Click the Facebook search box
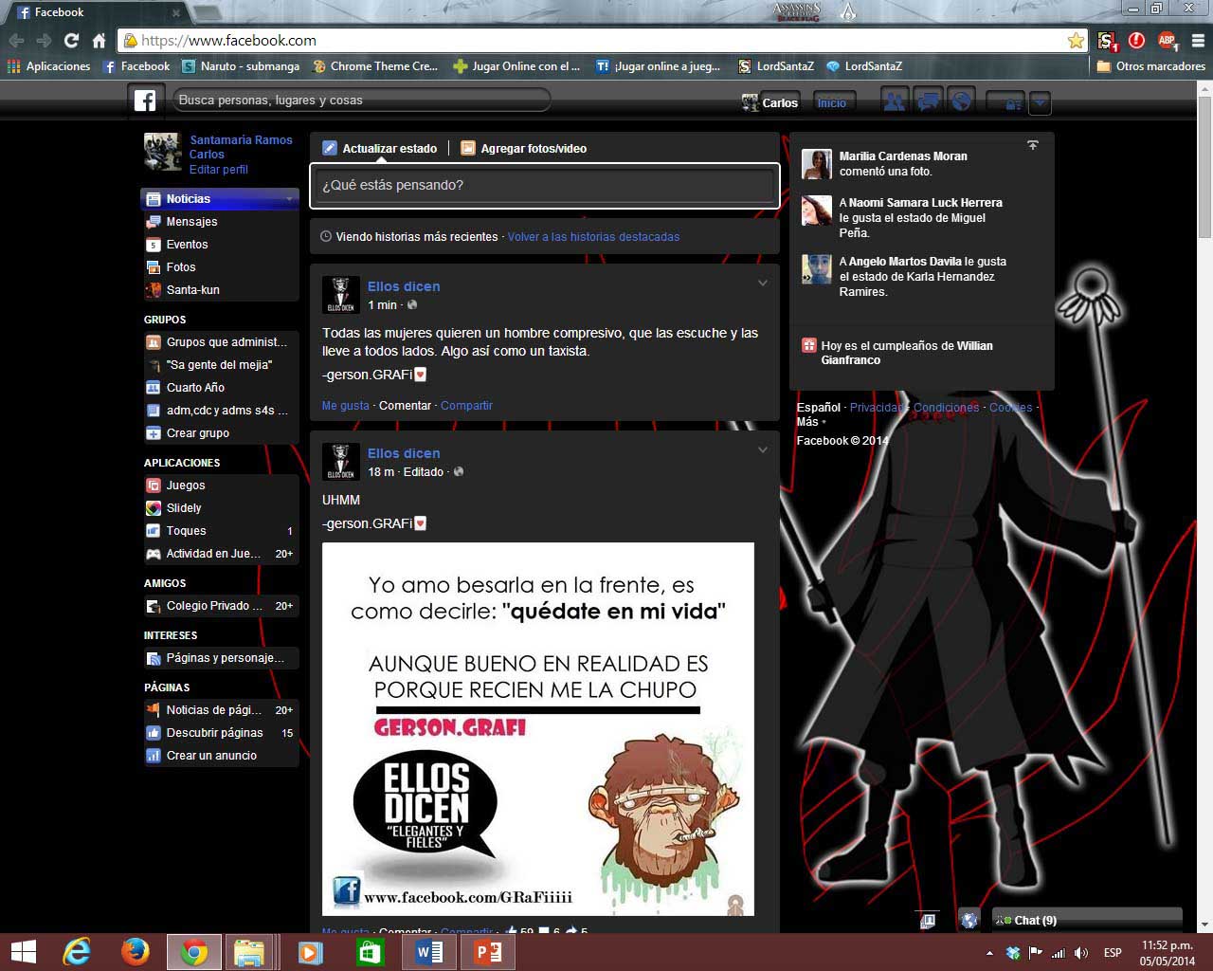The image size is (1213, 971). (361, 101)
